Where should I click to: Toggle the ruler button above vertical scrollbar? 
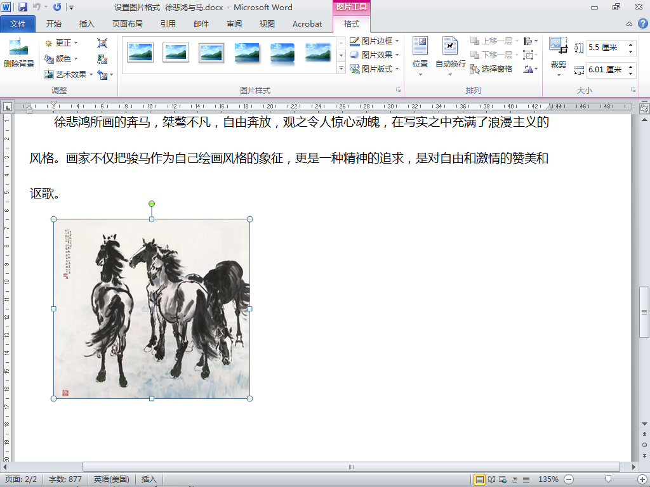pos(644,108)
